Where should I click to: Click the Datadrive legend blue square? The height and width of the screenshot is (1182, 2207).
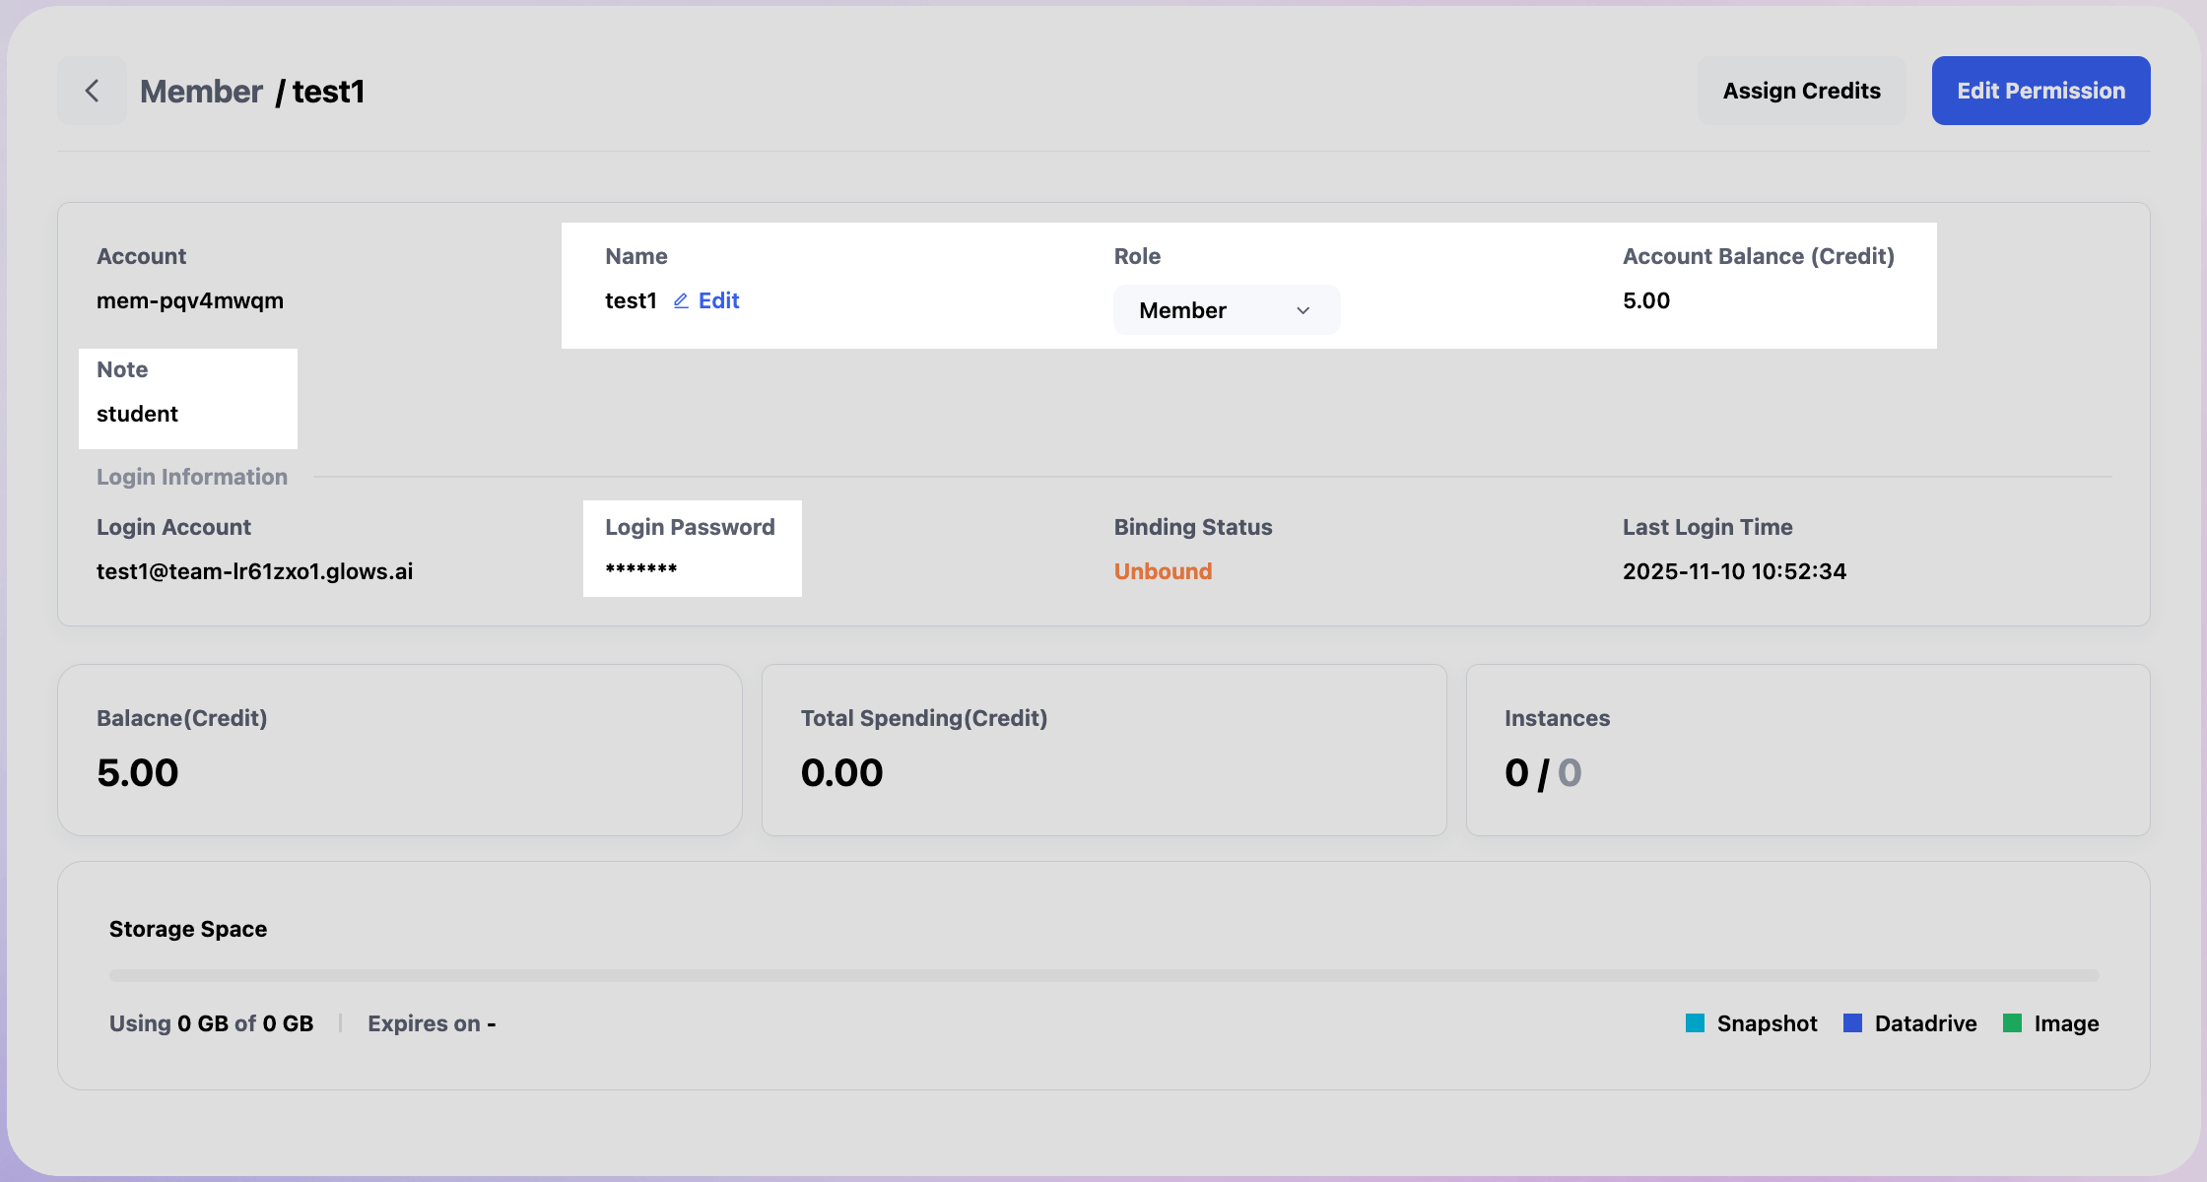[1852, 1023]
